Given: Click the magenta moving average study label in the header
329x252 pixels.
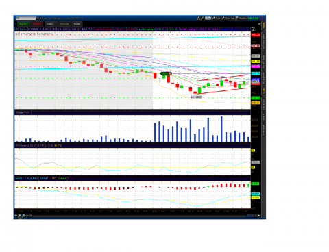Looking at the screenshot, I should point(199,29).
